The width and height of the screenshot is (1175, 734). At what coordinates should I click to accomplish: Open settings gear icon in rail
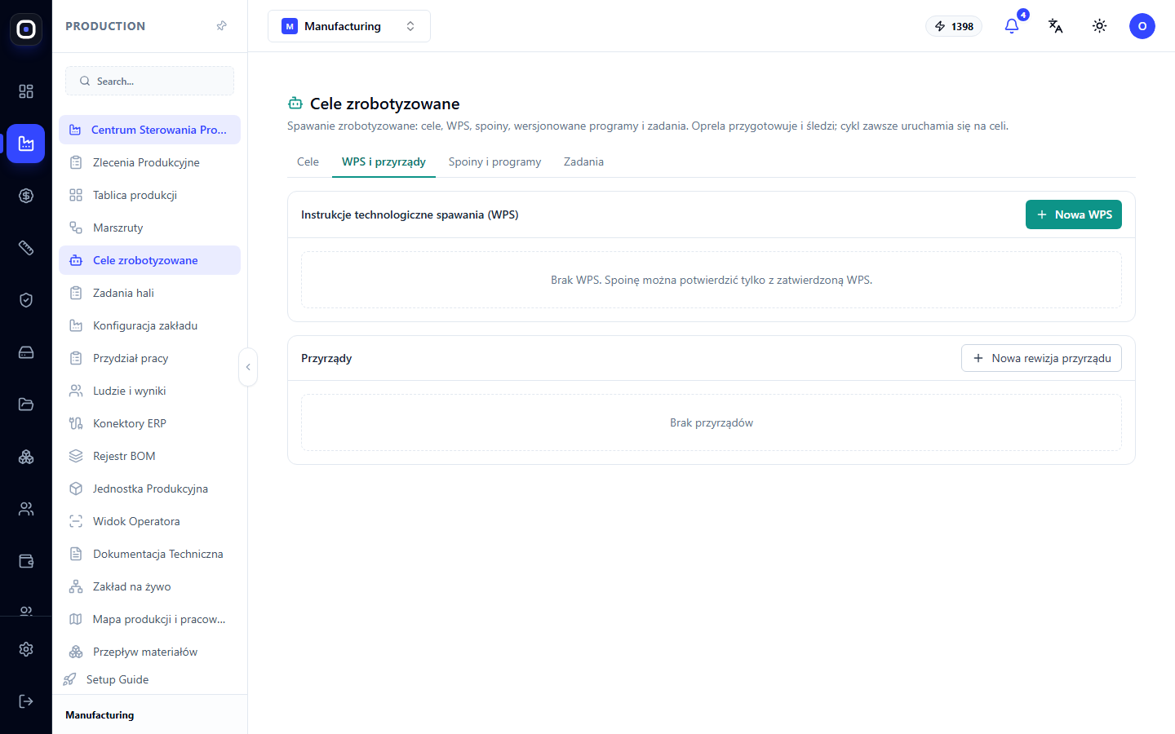(x=26, y=649)
